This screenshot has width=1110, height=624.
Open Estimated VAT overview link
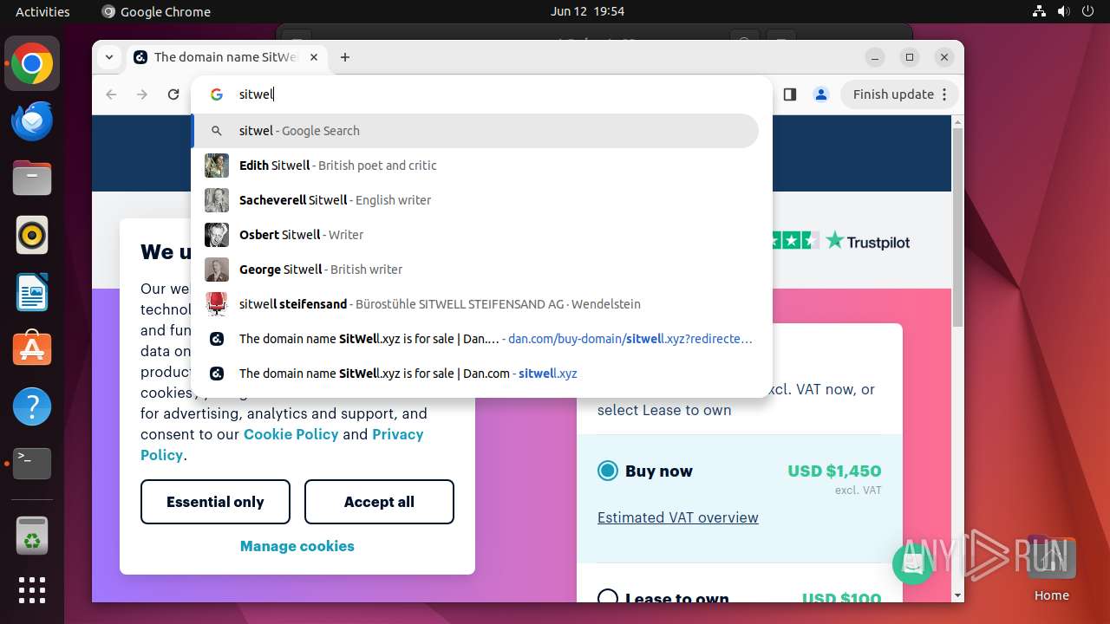pyautogui.click(x=678, y=517)
